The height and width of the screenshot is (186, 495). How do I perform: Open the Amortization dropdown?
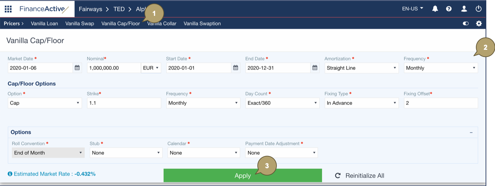[361, 68]
